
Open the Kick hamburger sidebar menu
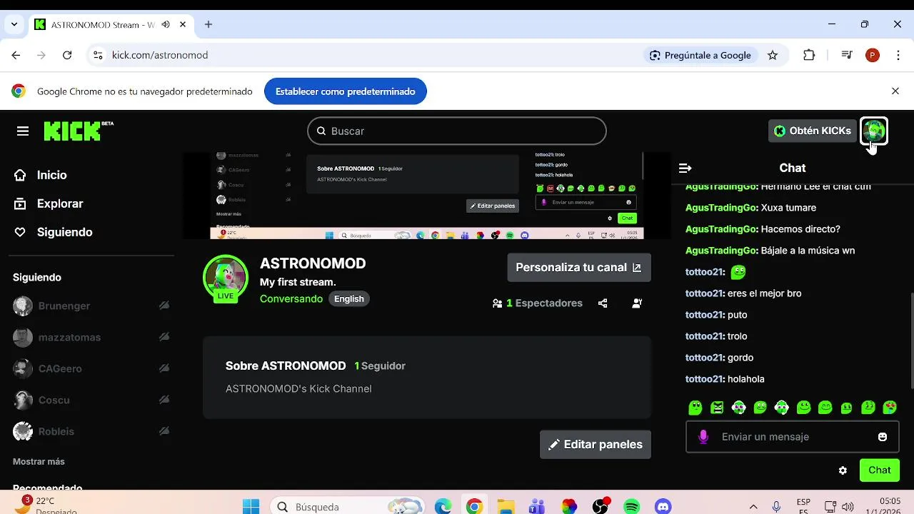point(23,131)
